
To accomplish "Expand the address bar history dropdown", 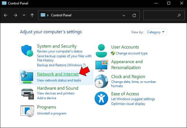I will tap(124, 15).
